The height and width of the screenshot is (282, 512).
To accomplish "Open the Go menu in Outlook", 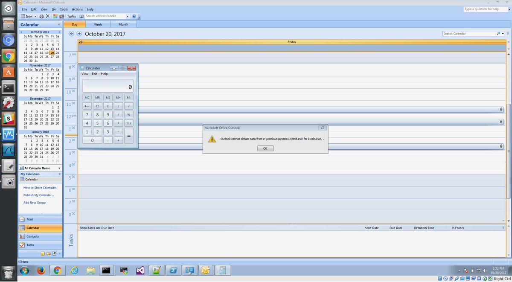I will (x=54, y=9).
